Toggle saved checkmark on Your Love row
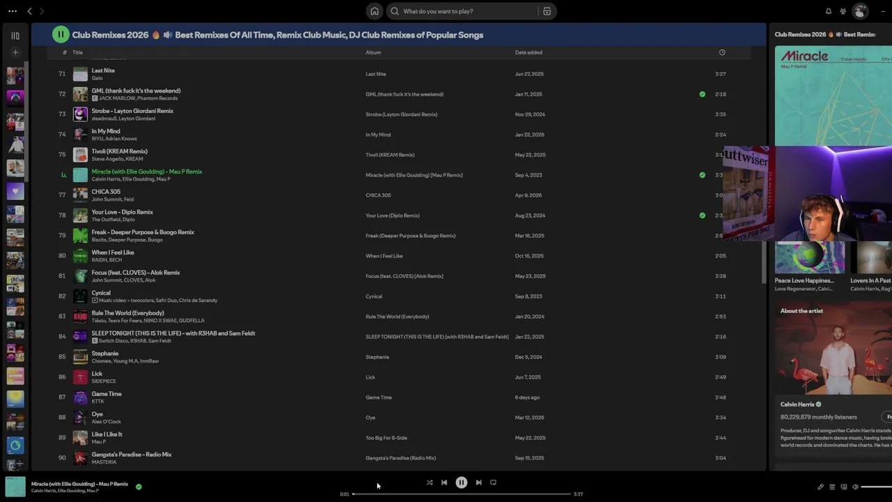The image size is (892, 502). pos(702,215)
